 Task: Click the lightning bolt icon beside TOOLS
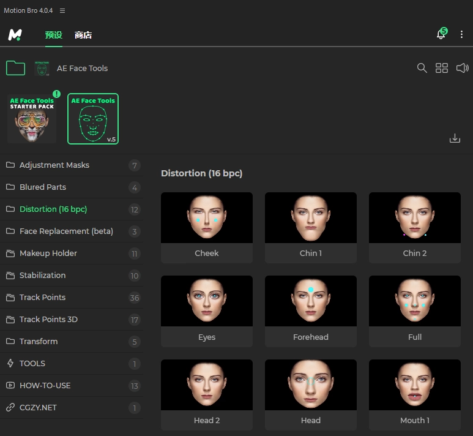click(x=10, y=363)
